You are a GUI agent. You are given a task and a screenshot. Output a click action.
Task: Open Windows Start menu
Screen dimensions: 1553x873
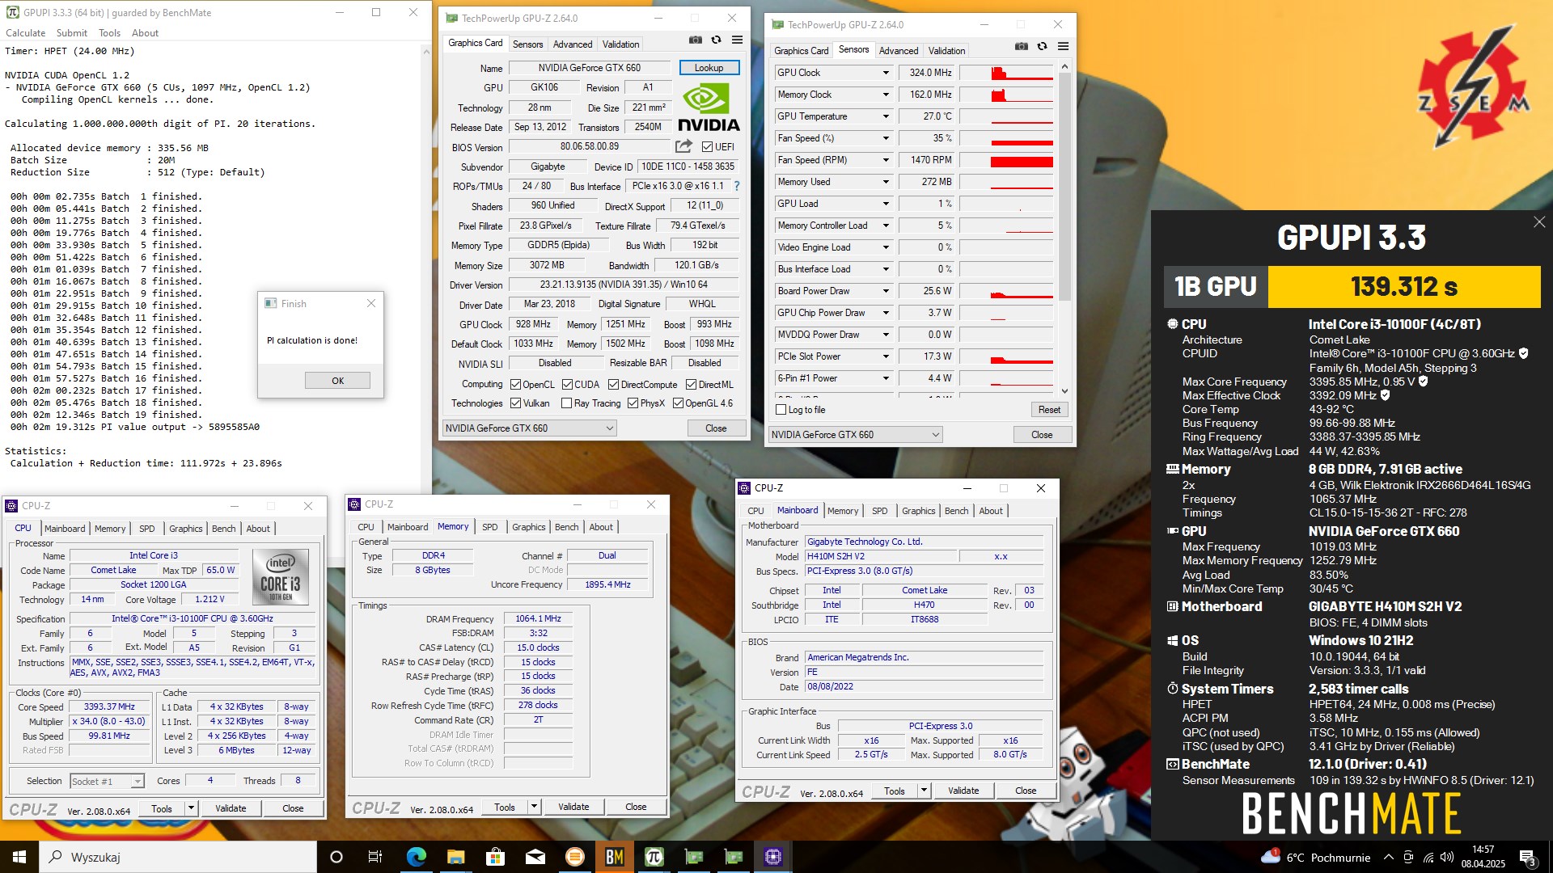point(19,857)
